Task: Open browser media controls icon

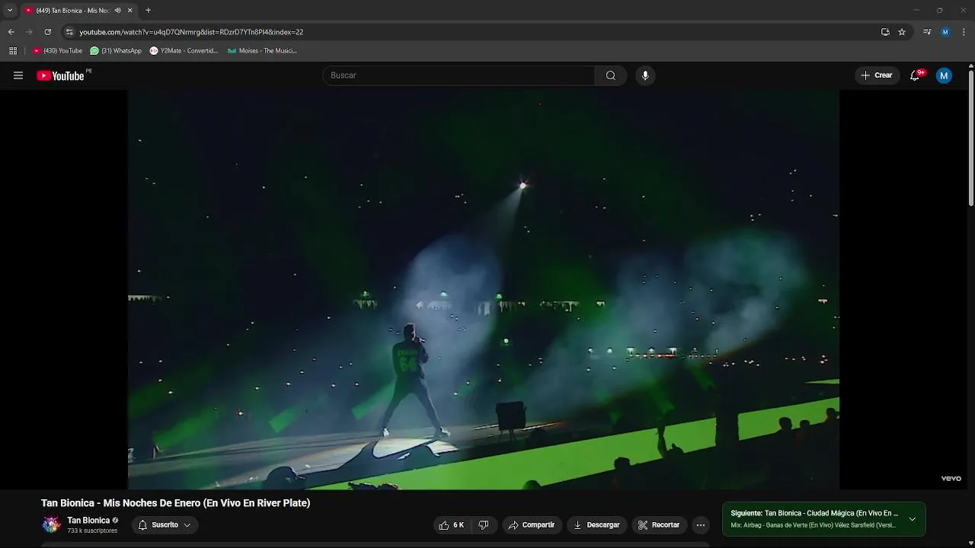Action: point(927,32)
